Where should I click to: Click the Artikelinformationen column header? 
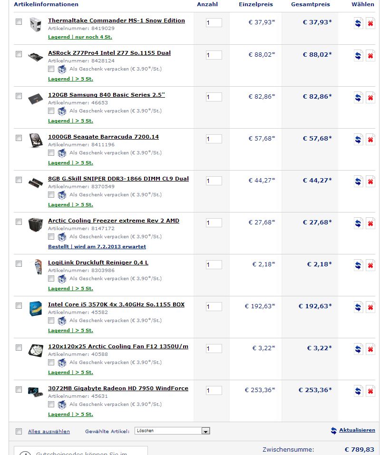pos(46,4)
